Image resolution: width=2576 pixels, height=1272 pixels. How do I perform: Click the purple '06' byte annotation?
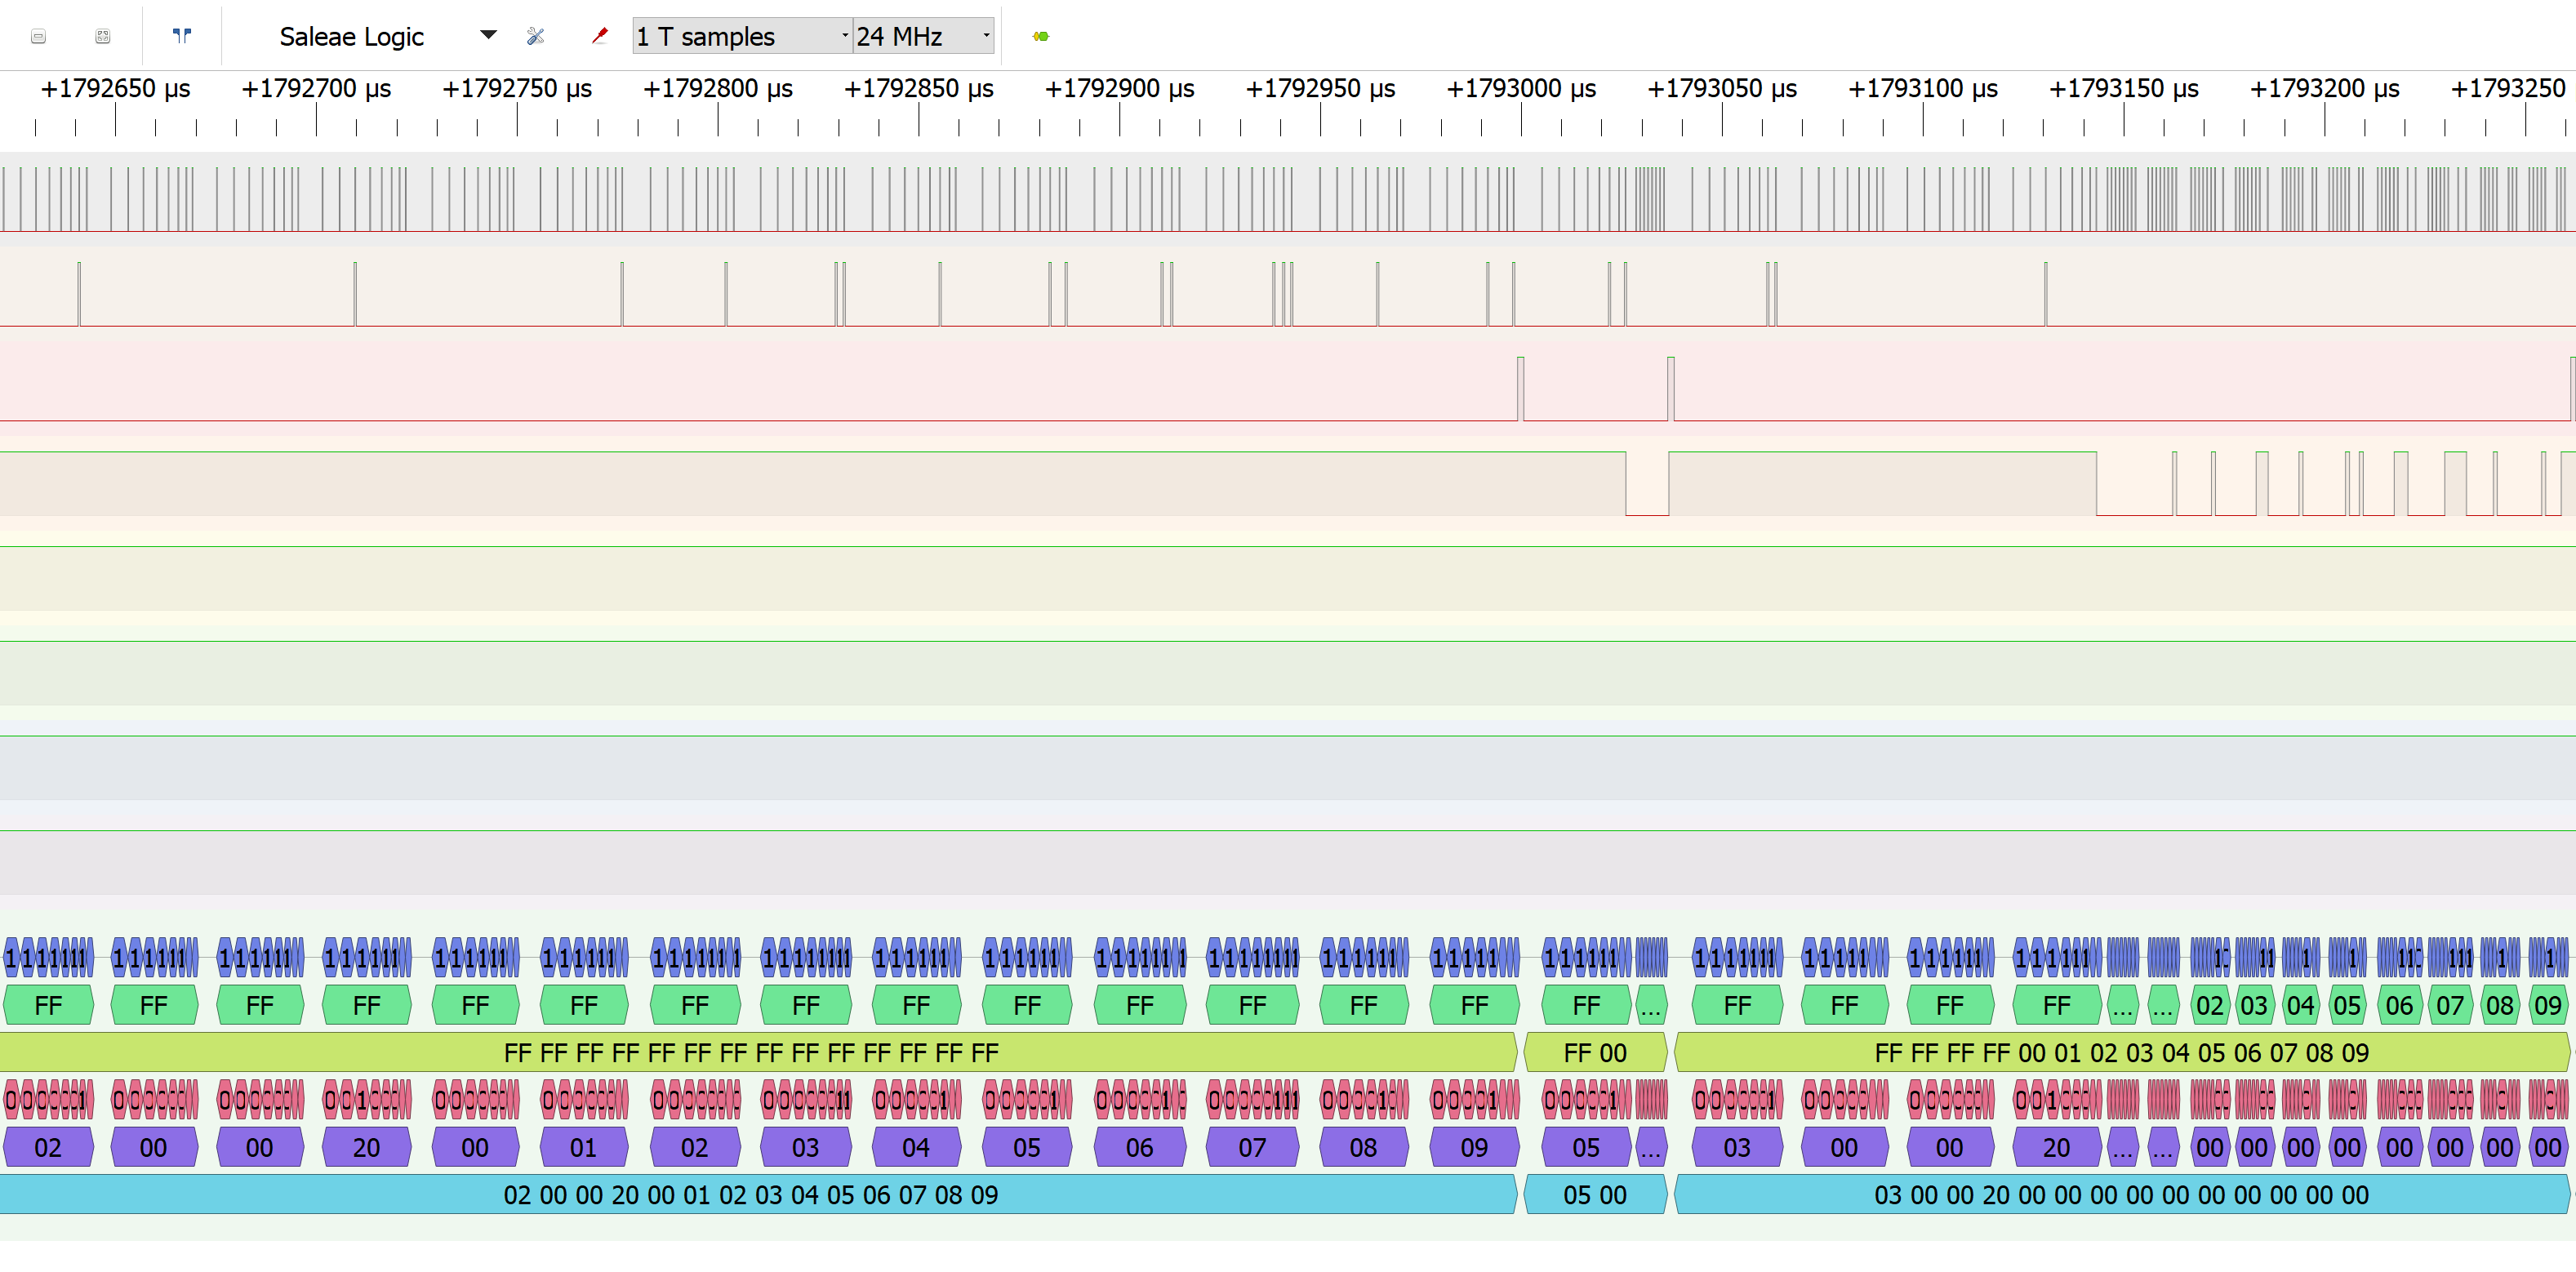coord(1140,1148)
